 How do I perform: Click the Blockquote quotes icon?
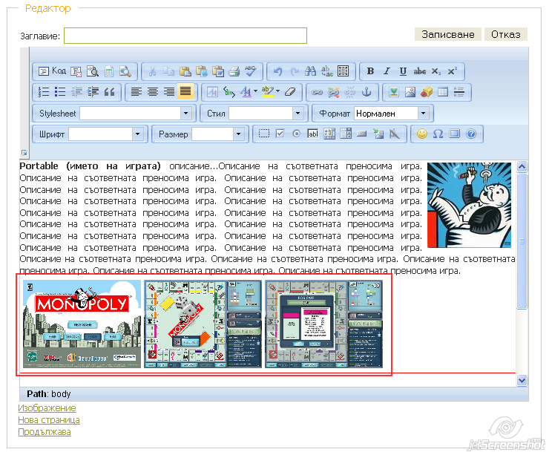(110, 92)
